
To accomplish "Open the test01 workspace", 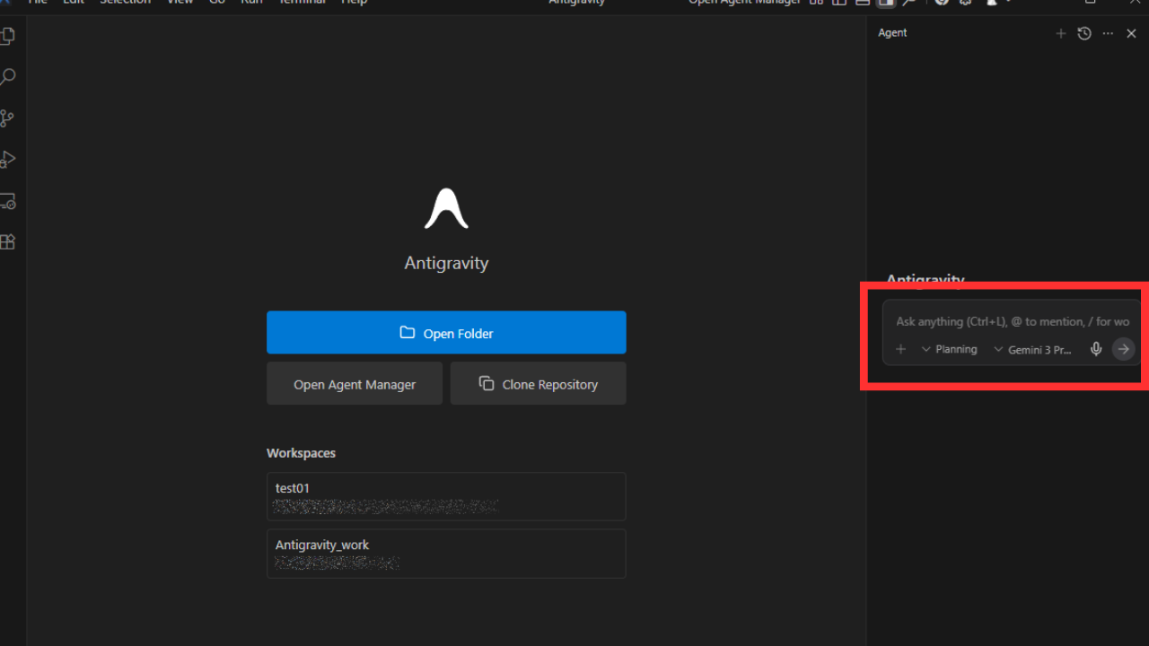I will pyautogui.click(x=446, y=496).
